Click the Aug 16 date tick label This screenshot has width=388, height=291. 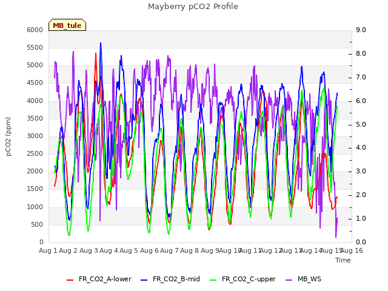[x=352, y=250]
